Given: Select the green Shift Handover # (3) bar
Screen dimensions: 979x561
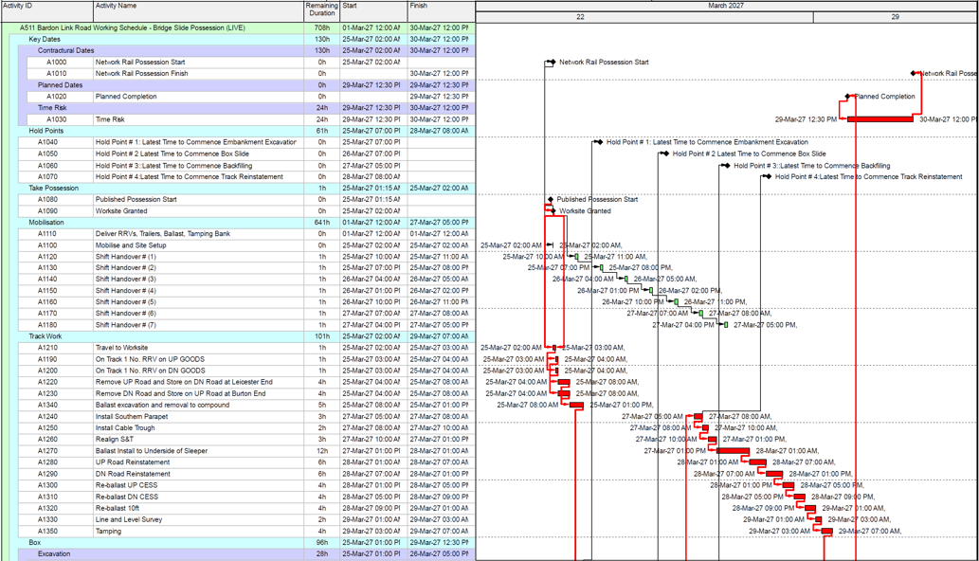Looking at the screenshot, I should click(x=626, y=280).
